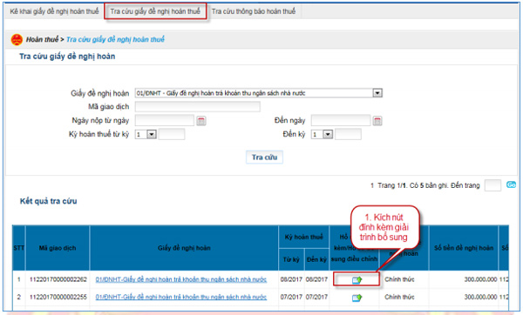Open the 'Kê khai giấy đề nghị hoàn thuế' tab
Image resolution: width=523 pixels, height=315 pixels.
click(x=54, y=11)
